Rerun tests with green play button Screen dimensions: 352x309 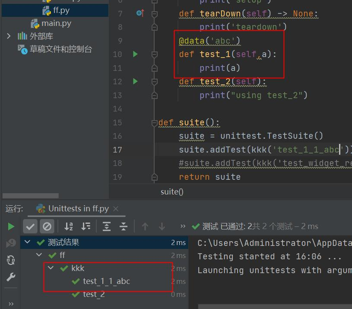pyautogui.click(x=11, y=226)
